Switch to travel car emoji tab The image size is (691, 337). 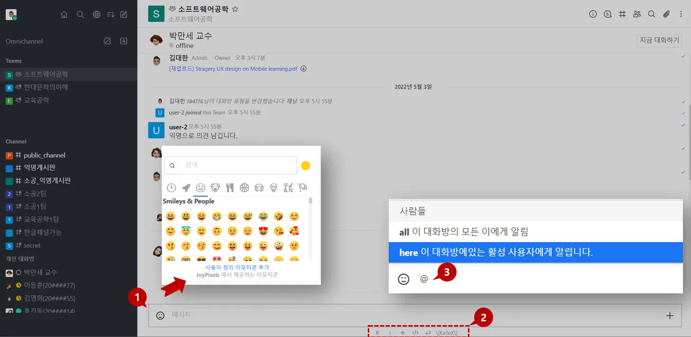(259, 187)
